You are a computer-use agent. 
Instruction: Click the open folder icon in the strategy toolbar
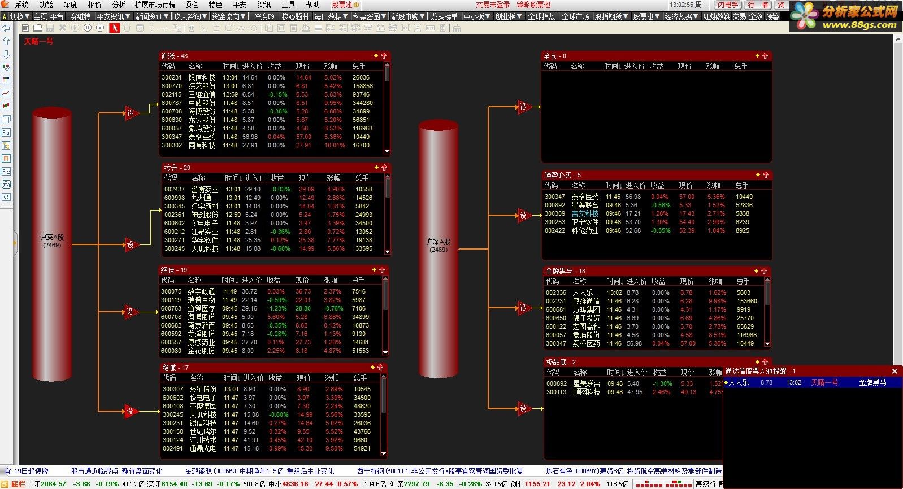[38, 28]
